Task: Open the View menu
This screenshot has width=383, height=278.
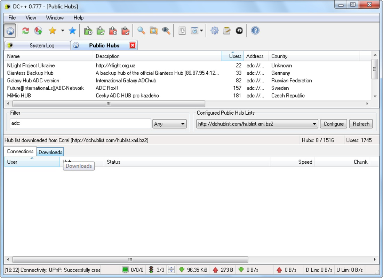Action: click(x=31, y=18)
